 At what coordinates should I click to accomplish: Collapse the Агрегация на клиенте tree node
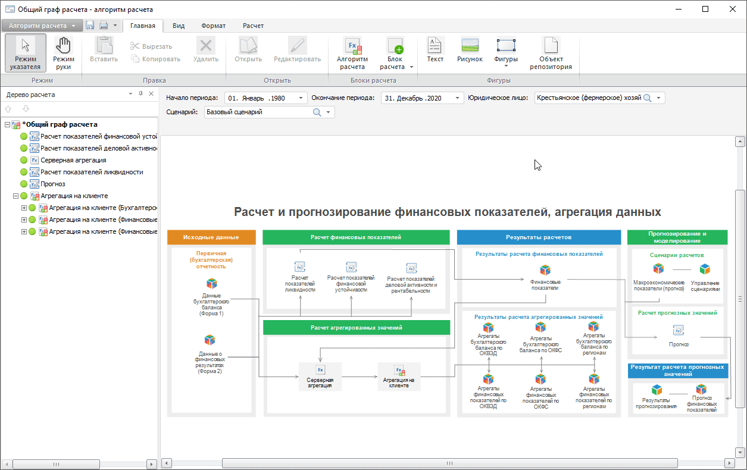[x=15, y=196]
